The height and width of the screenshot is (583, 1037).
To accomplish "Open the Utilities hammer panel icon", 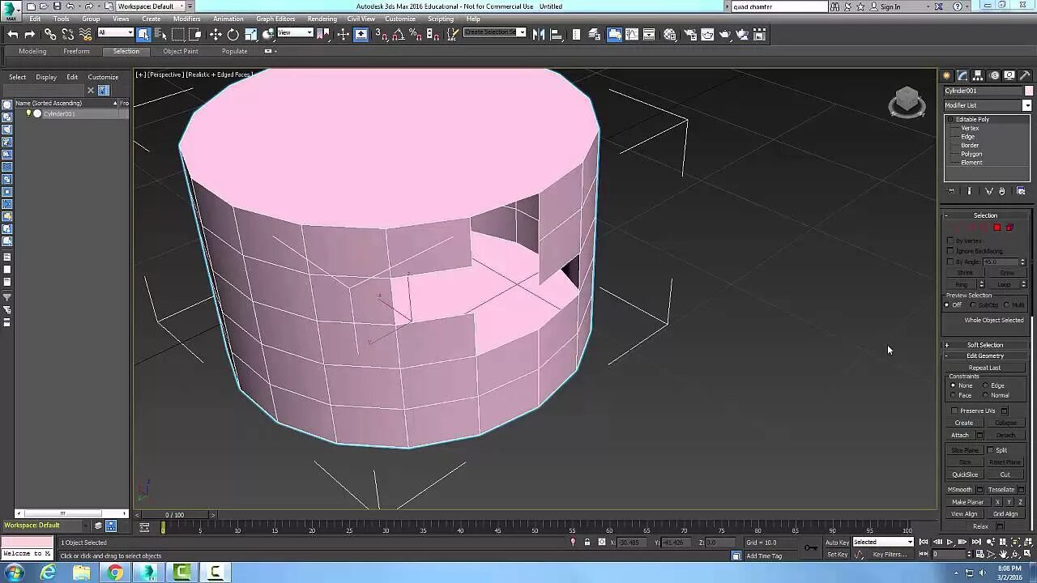I will click(x=1025, y=75).
